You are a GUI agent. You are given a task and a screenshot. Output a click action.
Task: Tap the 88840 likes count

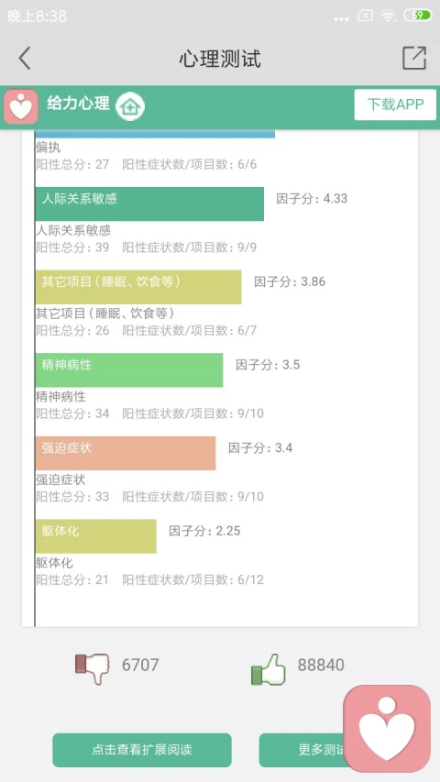point(321,665)
